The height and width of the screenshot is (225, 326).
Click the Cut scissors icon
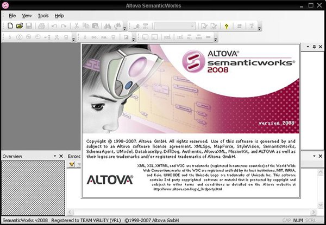click(78, 26)
